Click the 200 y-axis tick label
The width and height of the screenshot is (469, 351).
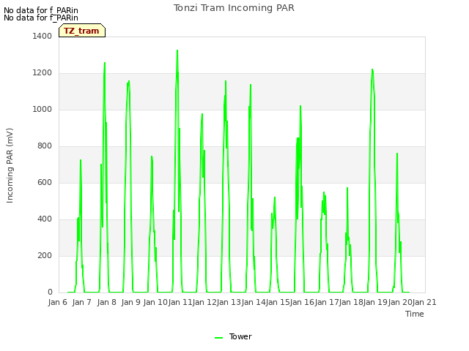point(45,255)
